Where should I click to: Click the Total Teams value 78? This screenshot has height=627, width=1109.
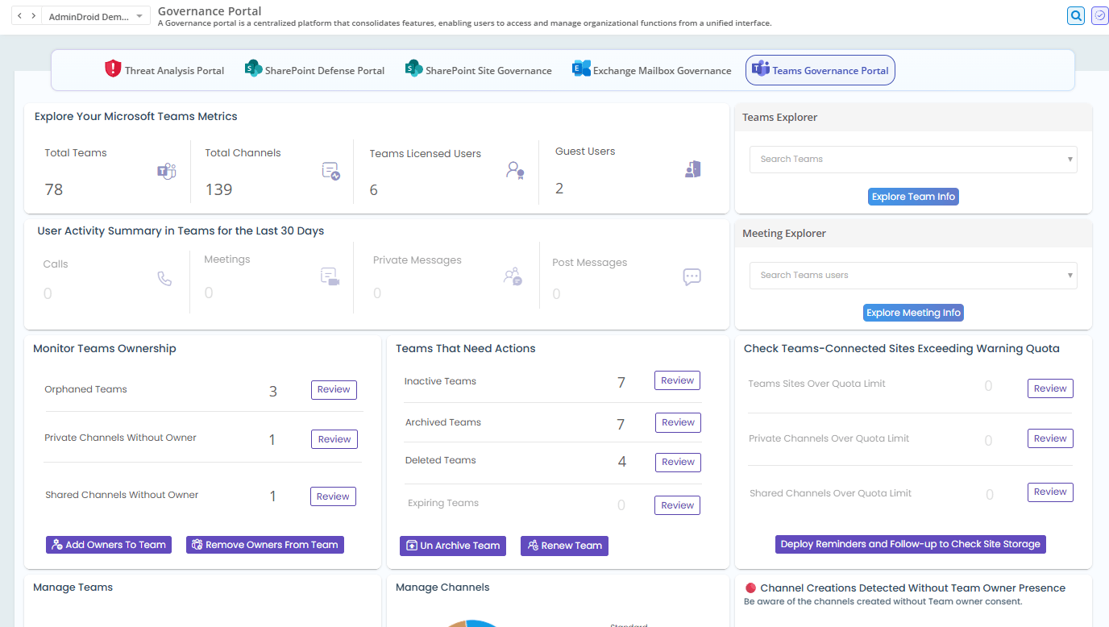click(54, 189)
